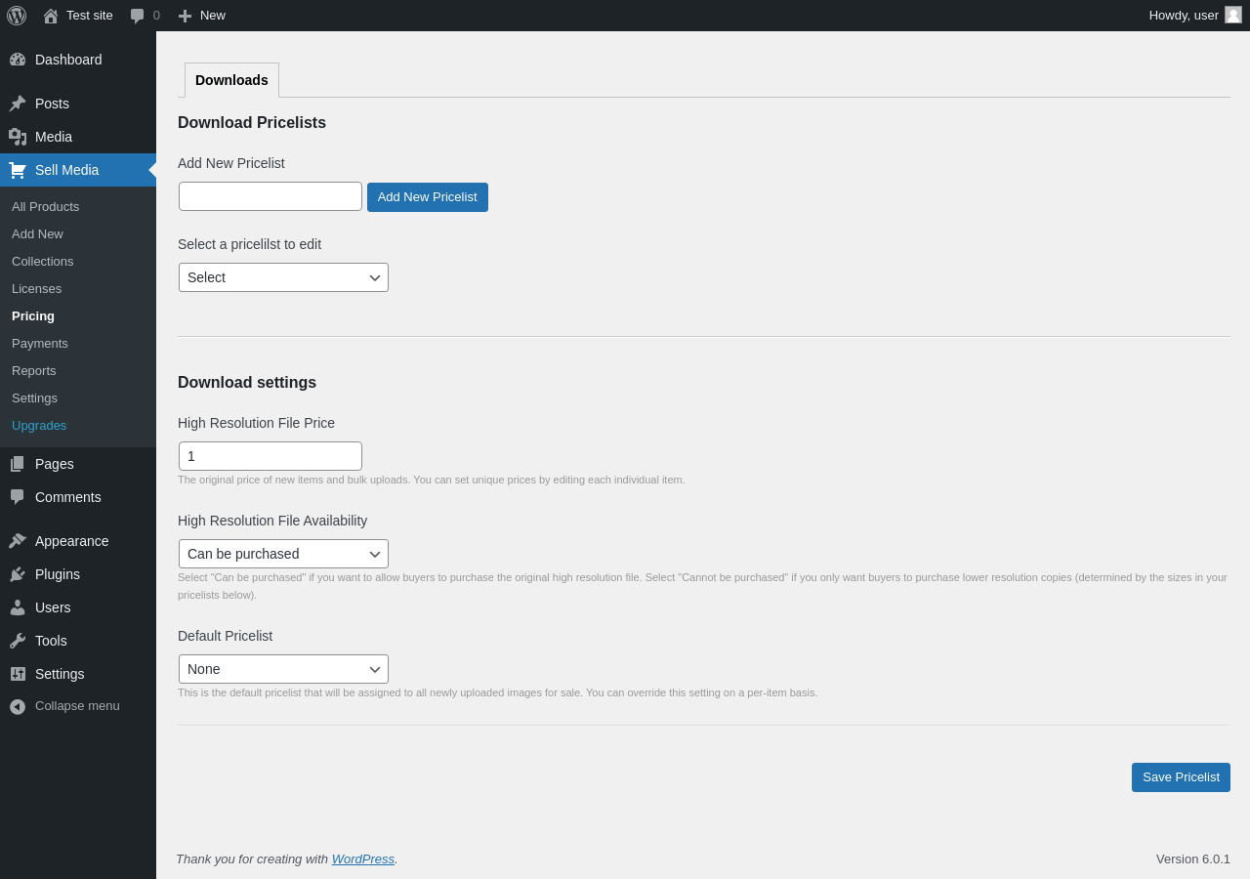The image size is (1250, 879).
Task: Click the Dashboard gauge icon
Action: pyautogui.click(x=18, y=60)
